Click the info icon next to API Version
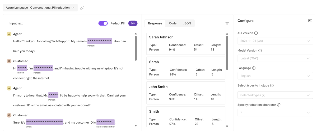The height and width of the screenshot is (131, 317). [256, 33]
